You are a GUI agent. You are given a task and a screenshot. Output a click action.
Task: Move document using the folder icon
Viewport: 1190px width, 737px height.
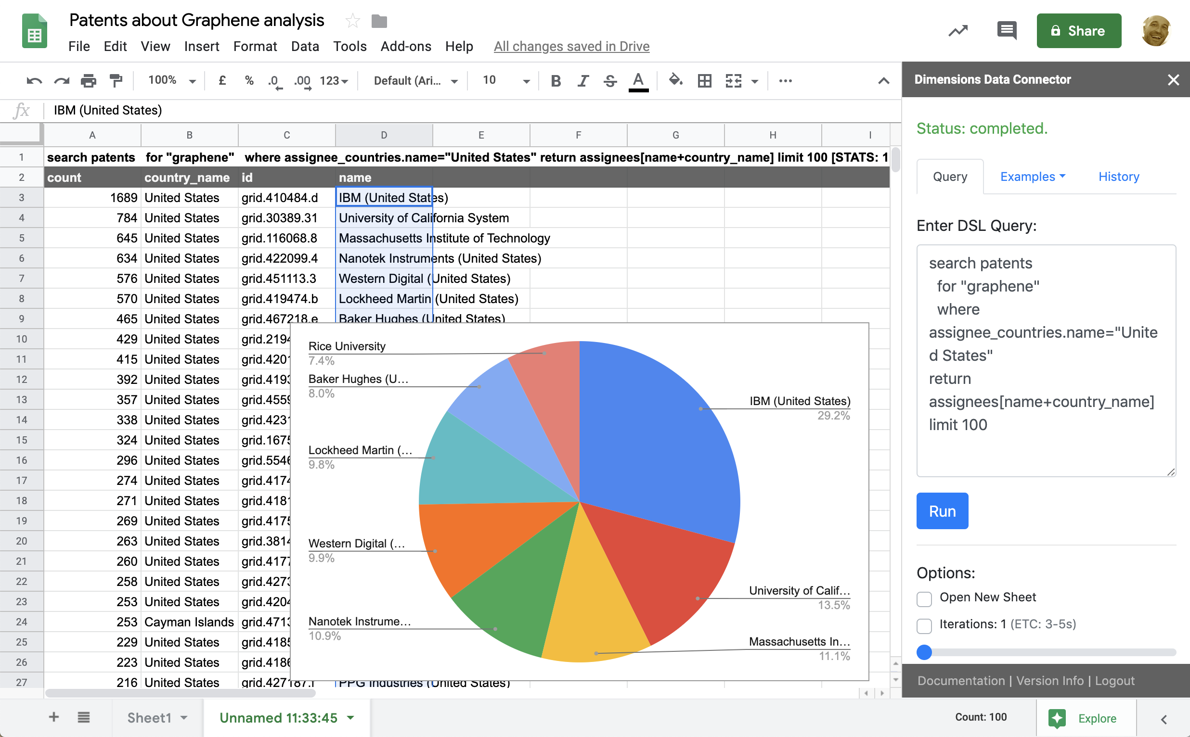tap(379, 22)
